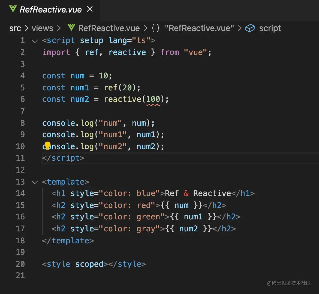
Task: Click the opening <template> tag
Action: click(65, 182)
